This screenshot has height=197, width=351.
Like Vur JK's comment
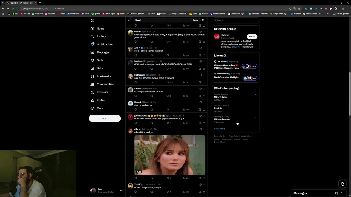(169, 192)
